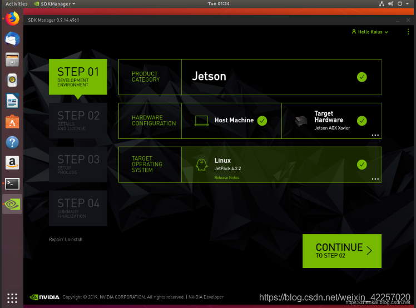The height and width of the screenshot is (308, 416).
Task: Close the SDK Manager window
Action: 408,20
